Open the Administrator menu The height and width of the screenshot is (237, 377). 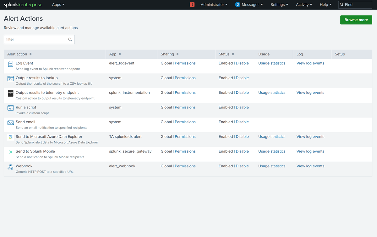pyautogui.click(x=214, y=5)
